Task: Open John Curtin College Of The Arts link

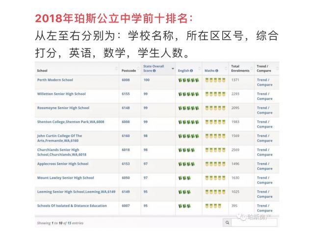Action: point(59,138)
